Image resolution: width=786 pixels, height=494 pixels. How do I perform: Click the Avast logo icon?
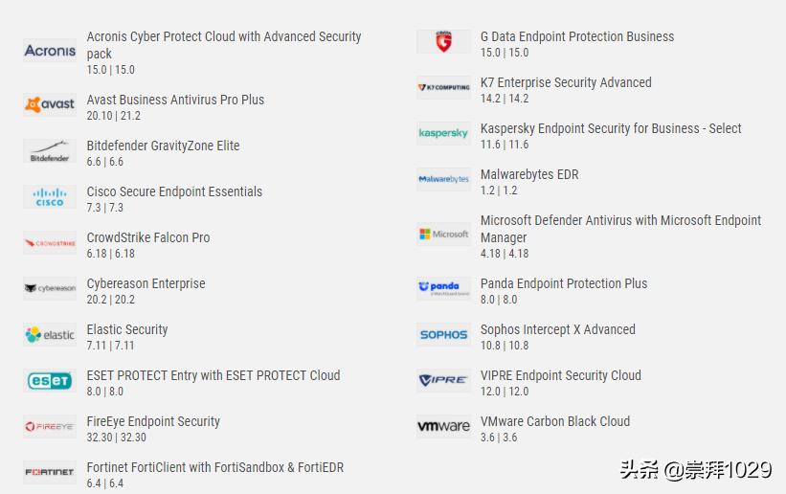coord(50,104)
